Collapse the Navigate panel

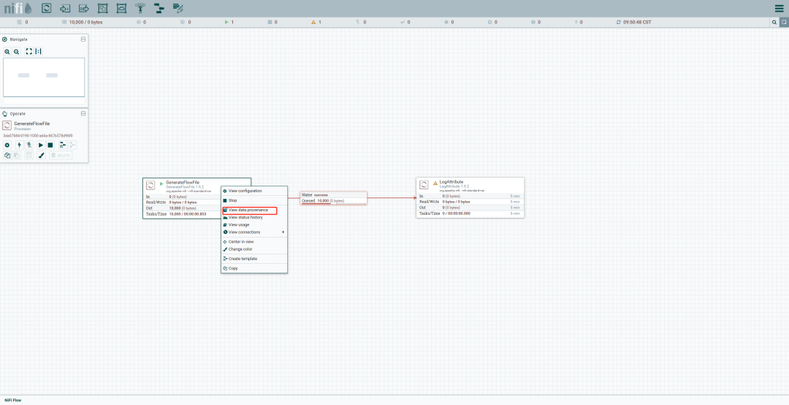83,39
